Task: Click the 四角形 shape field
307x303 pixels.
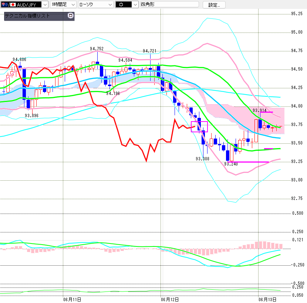Action: [x=169, y=4]
